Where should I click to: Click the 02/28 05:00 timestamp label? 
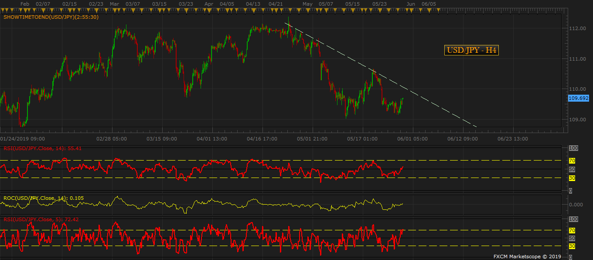(112, 139)
